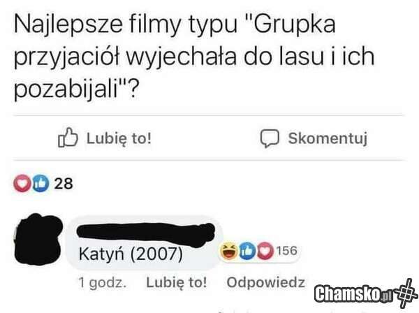
Task: Click Odpowiedz to reply to the comment
Action: pos(265,282)
